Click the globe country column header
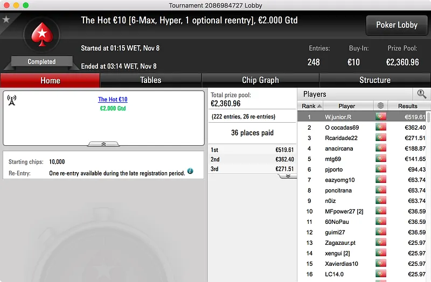Image resolution: width=431 pixels, height=282 pixels. click(381, 105)
